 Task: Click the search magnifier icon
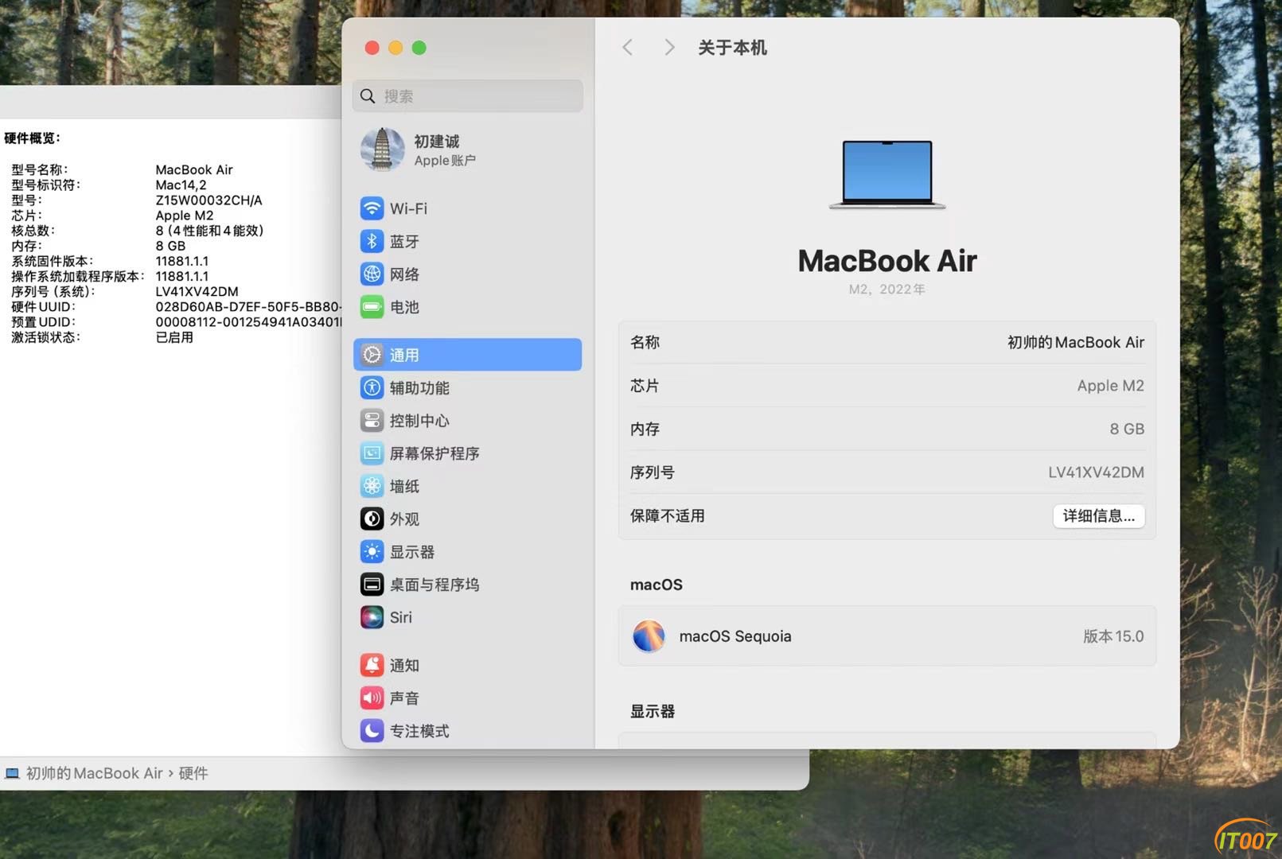pos(368,96)
